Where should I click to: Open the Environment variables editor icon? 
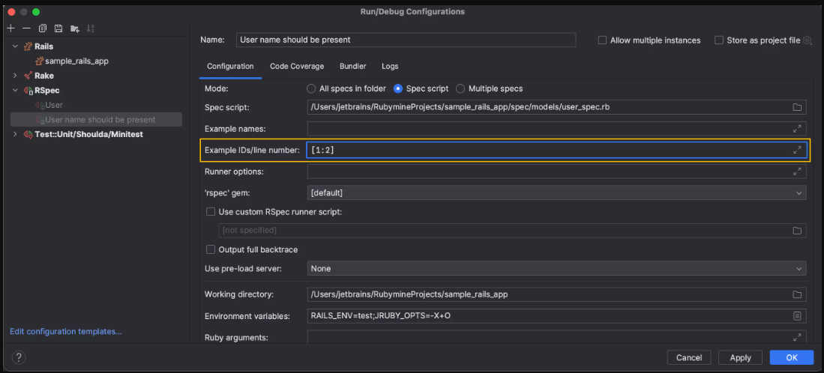pos(797,316)
